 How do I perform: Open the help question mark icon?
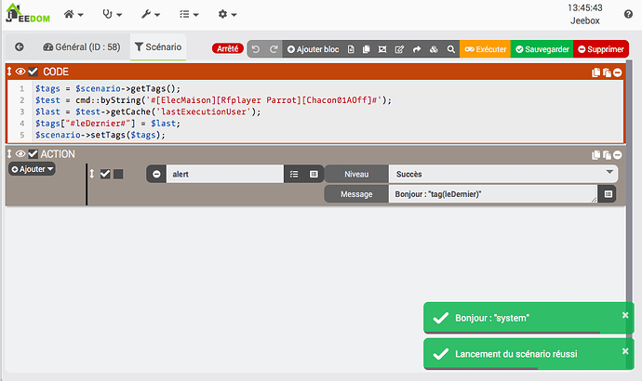click(628, 14)
